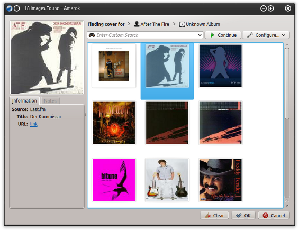Click the 'After The Fire' breadcrumb text

click(x=155, y=24)
